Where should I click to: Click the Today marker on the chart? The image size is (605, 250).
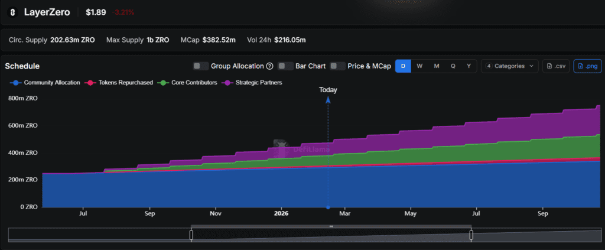328,90
